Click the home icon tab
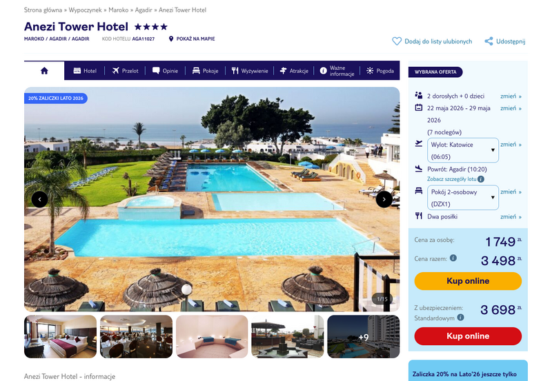The image size is (552, 381). pos(44,71)
